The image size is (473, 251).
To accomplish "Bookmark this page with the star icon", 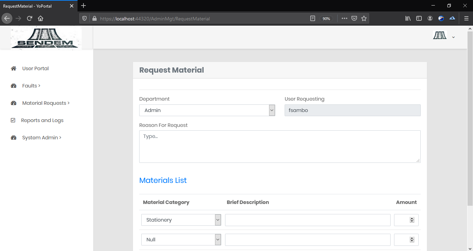I will click(364, 19).
